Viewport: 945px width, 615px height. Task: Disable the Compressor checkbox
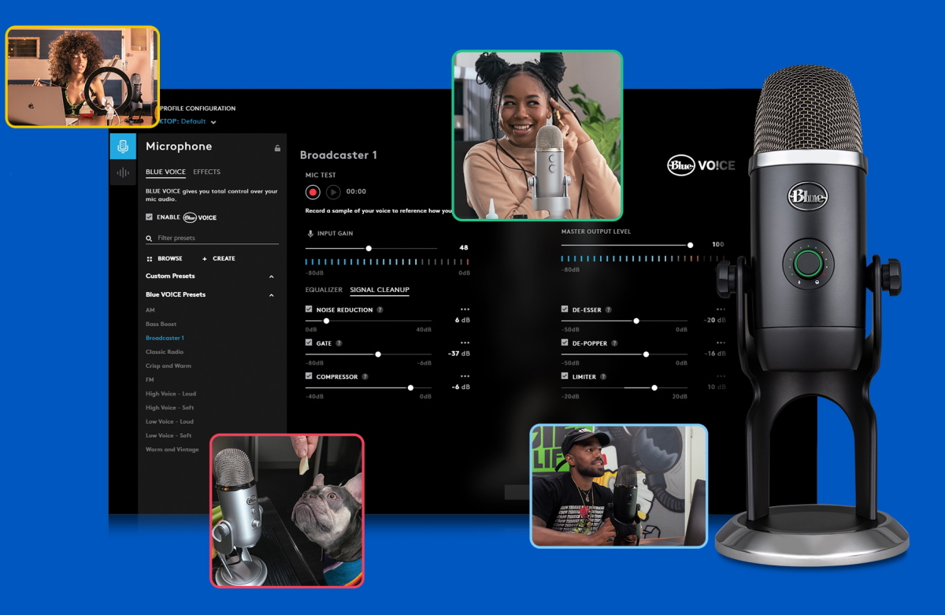coord(309,376)
